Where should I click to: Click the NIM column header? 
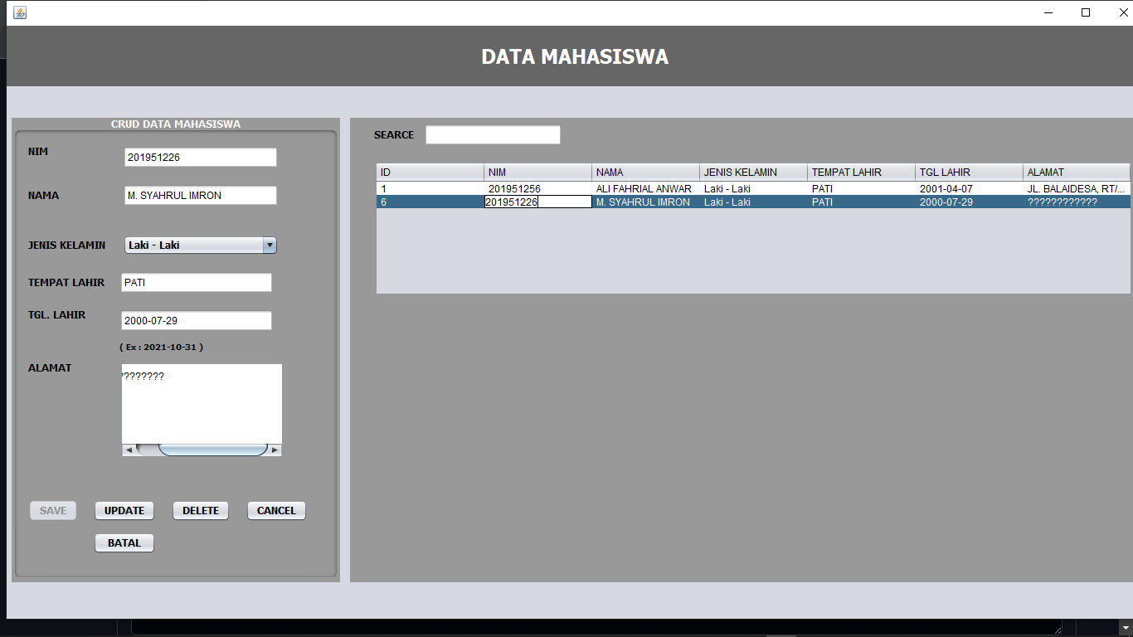pos(537,172)
